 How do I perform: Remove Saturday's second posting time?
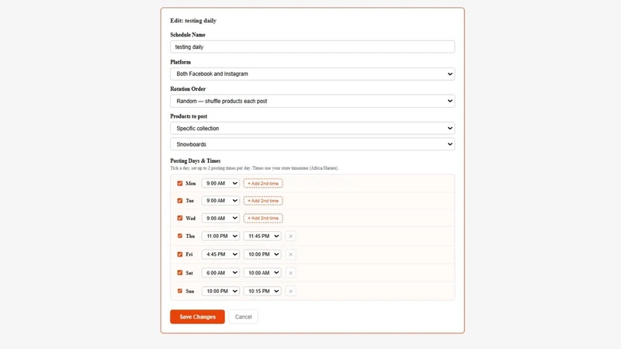tap(290, 273)
